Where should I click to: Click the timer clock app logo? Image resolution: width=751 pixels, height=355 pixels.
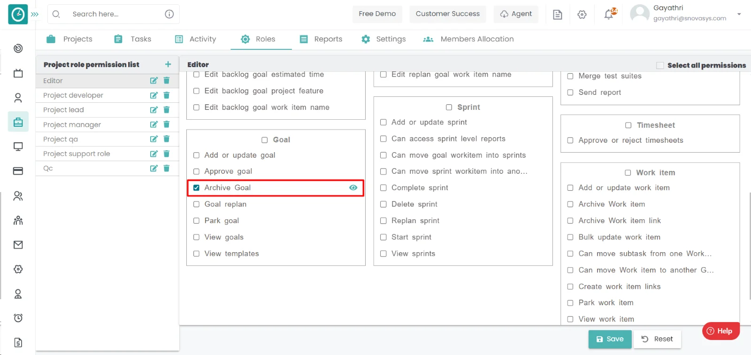[18, 14]
